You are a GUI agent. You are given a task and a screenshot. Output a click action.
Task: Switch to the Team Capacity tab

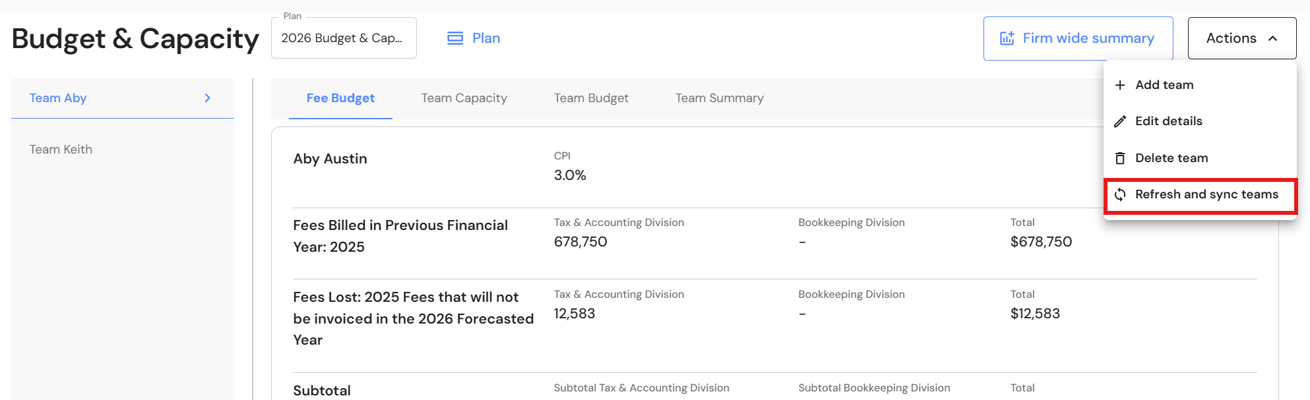(464, 98)
